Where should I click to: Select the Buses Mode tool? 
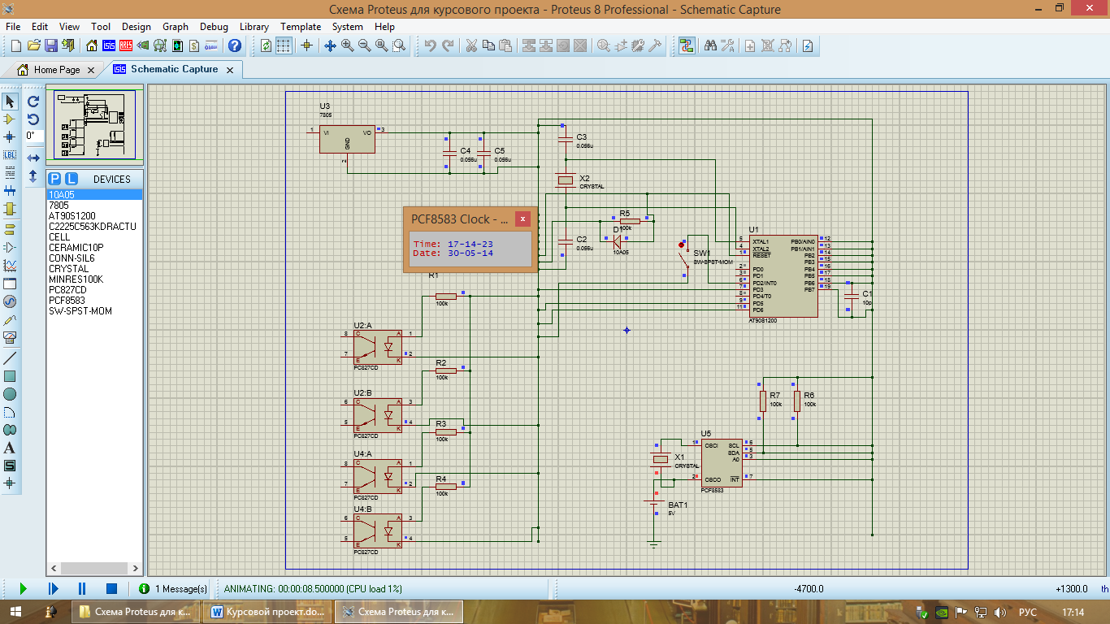10,190
